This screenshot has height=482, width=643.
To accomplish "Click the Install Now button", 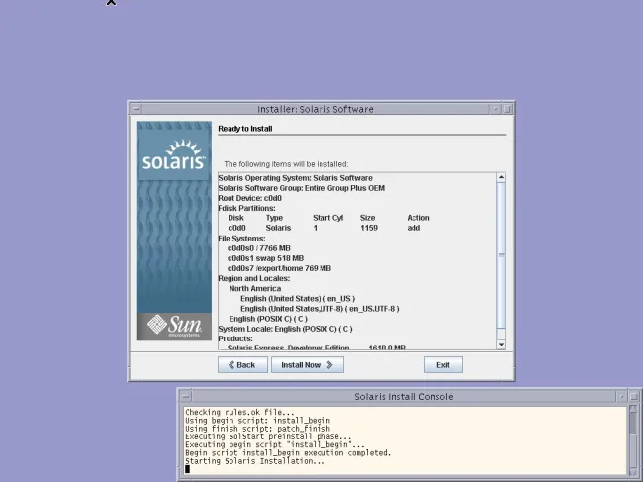I will point(307,365).
